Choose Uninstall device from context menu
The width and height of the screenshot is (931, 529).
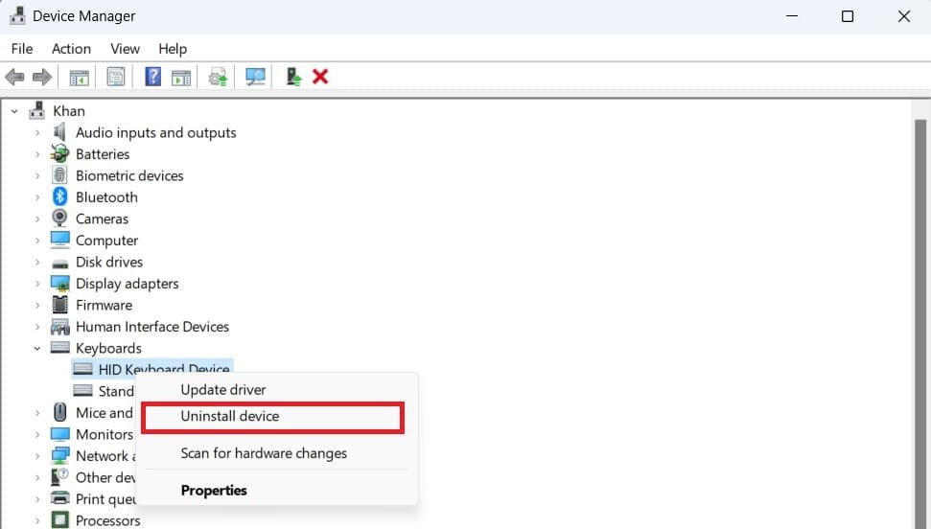click(230, 416)
